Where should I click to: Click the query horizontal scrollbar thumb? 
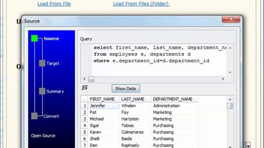[x=91, y=79]
